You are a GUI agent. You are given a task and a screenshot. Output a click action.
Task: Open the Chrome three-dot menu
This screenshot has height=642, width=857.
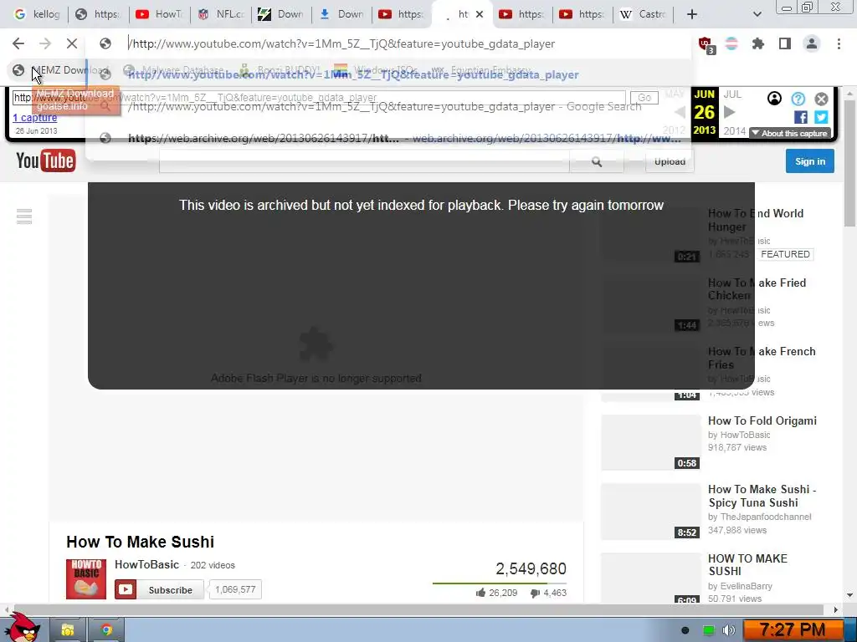click(x=839, y=43)
